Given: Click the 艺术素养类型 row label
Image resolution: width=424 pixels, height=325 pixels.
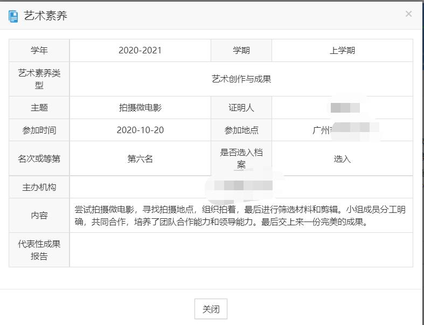Looking at the screenshot, I should click(x=39, y=79).
